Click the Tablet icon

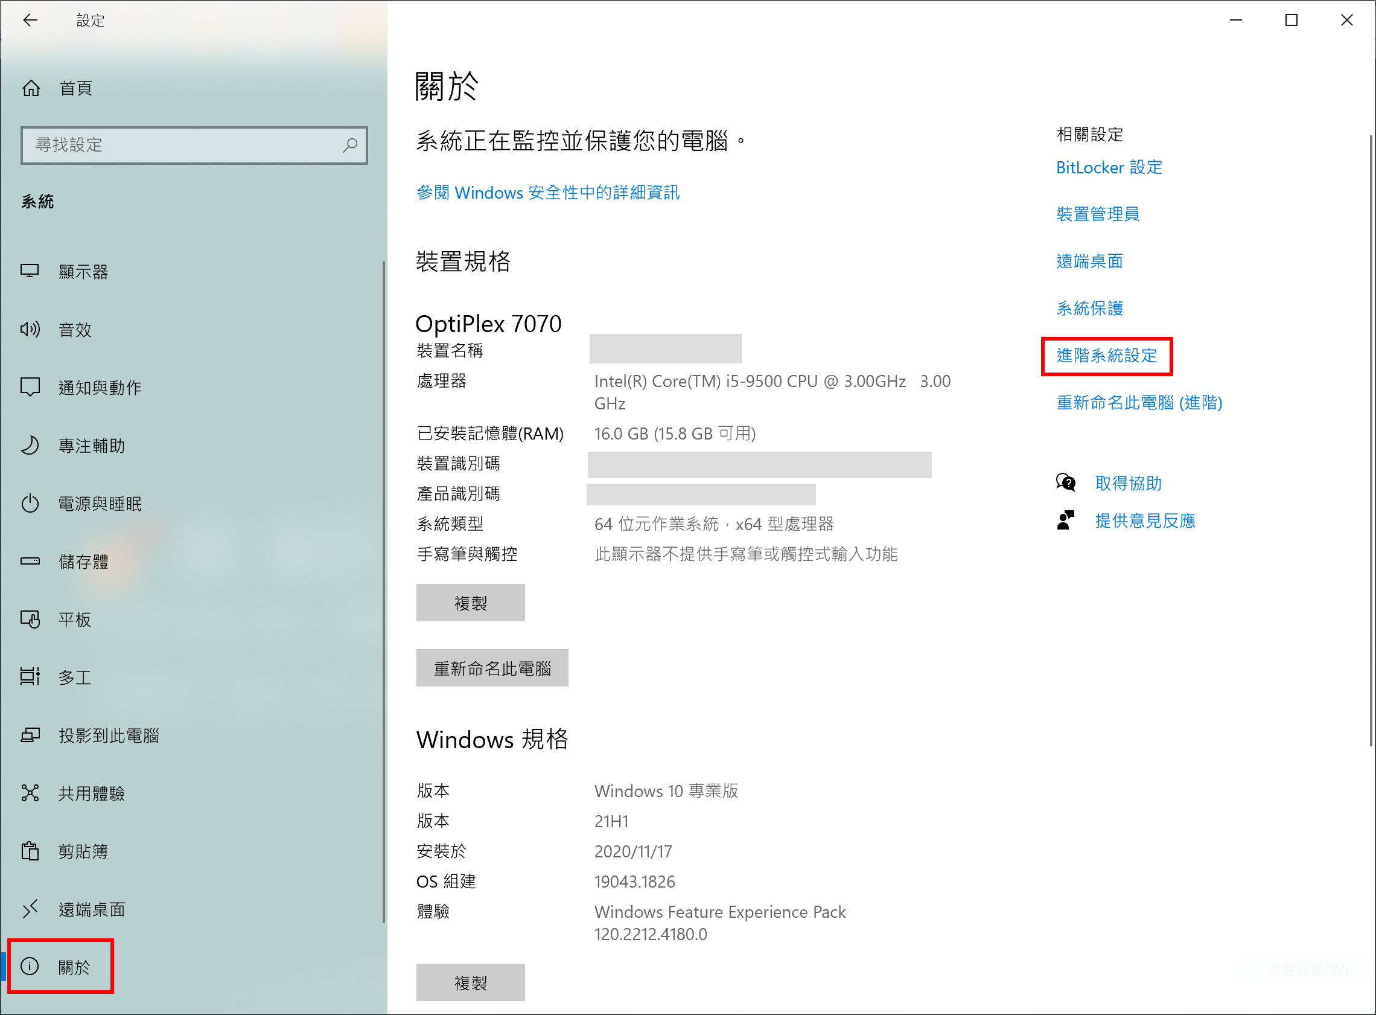[30, 620]
